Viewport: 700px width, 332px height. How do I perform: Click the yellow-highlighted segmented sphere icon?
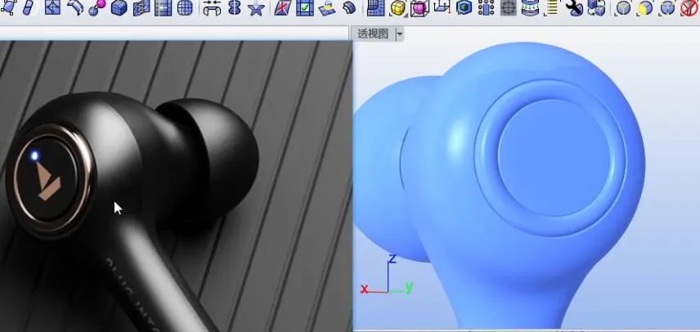coord(644,8)
